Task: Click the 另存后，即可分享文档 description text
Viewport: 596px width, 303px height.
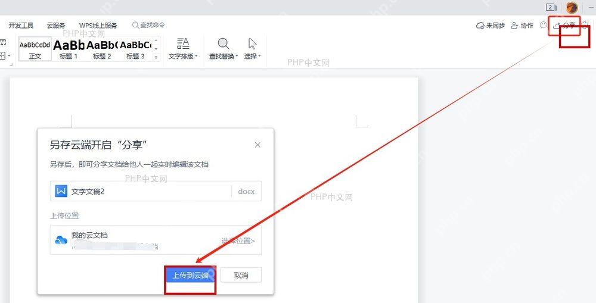Action: pyautogui.click(x=129, y=164)
